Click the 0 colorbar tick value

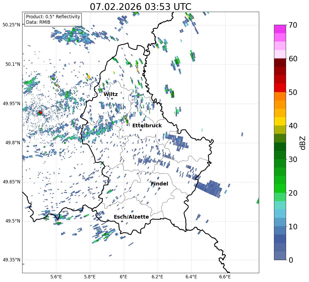point(291,260)
